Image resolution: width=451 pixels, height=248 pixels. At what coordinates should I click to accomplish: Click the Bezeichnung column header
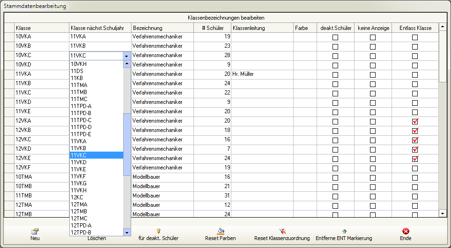(x=162, y=28)
